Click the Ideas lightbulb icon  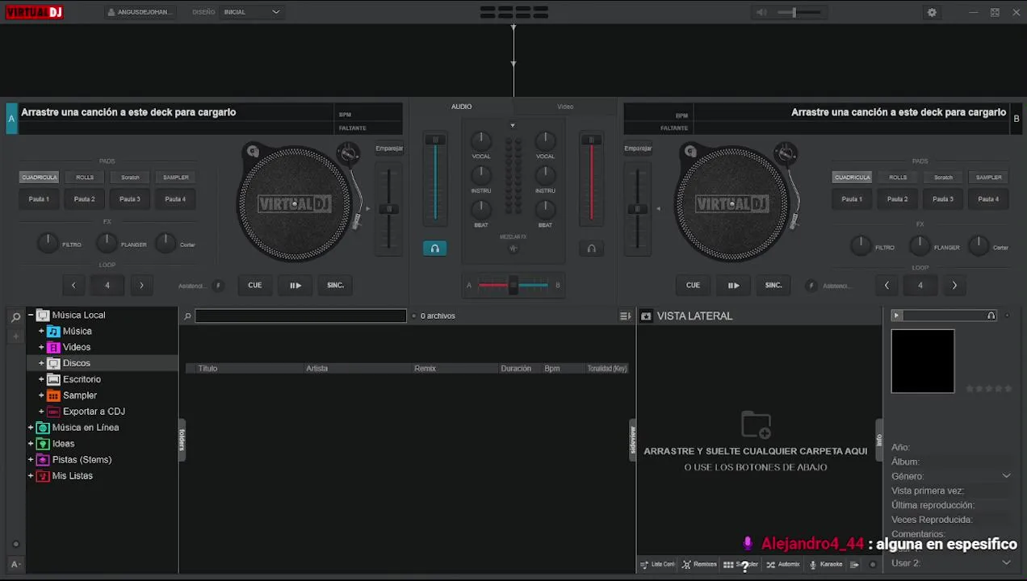tap(43, 444)
